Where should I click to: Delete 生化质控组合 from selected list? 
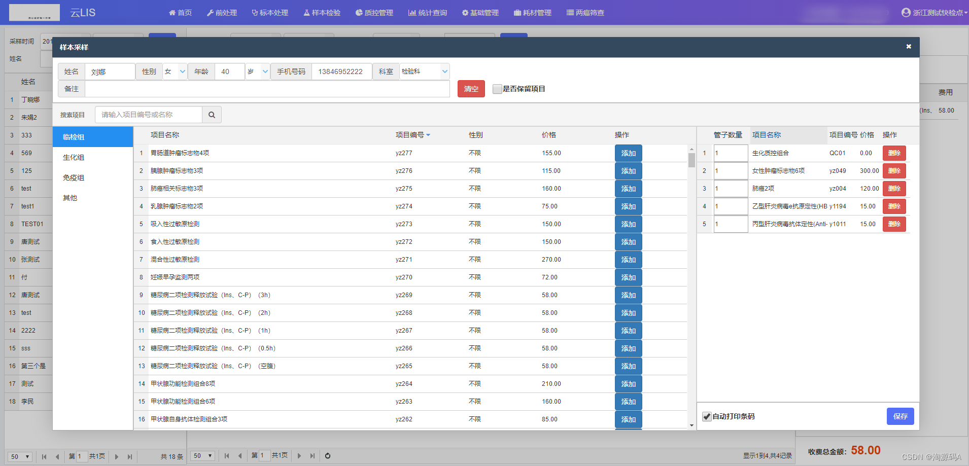[x=894, y=153]
